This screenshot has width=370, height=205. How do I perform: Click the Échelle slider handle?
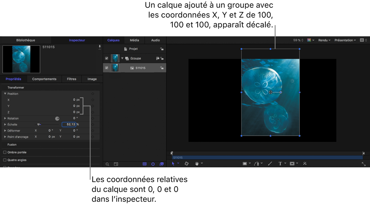[39, 125]
